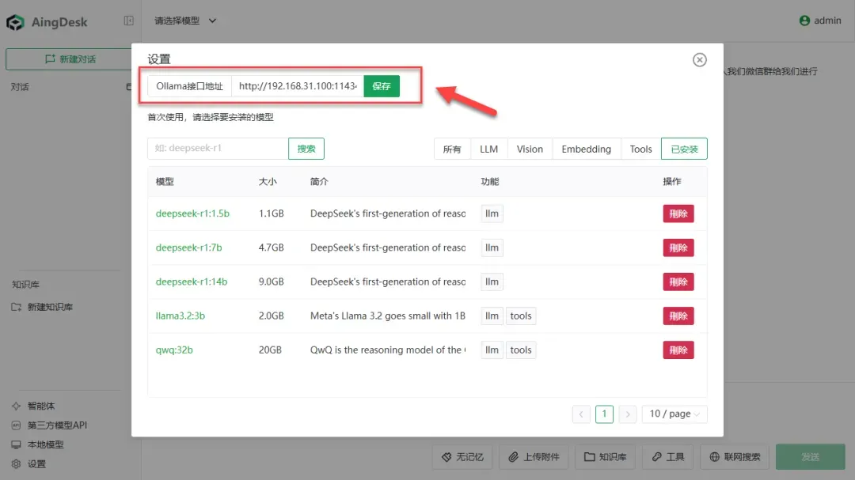Click the 发送 send button
855x480 pixels.
[811, 457]
